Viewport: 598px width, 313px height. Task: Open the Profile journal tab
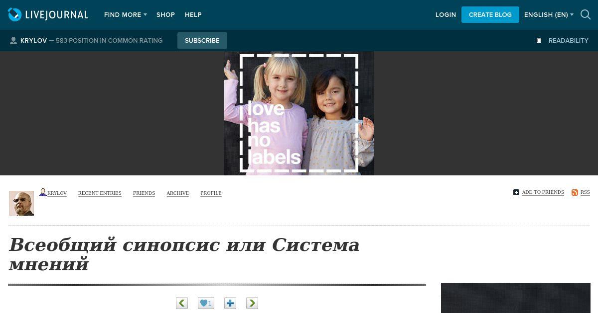pyautogui.click(x=211, y=193)
